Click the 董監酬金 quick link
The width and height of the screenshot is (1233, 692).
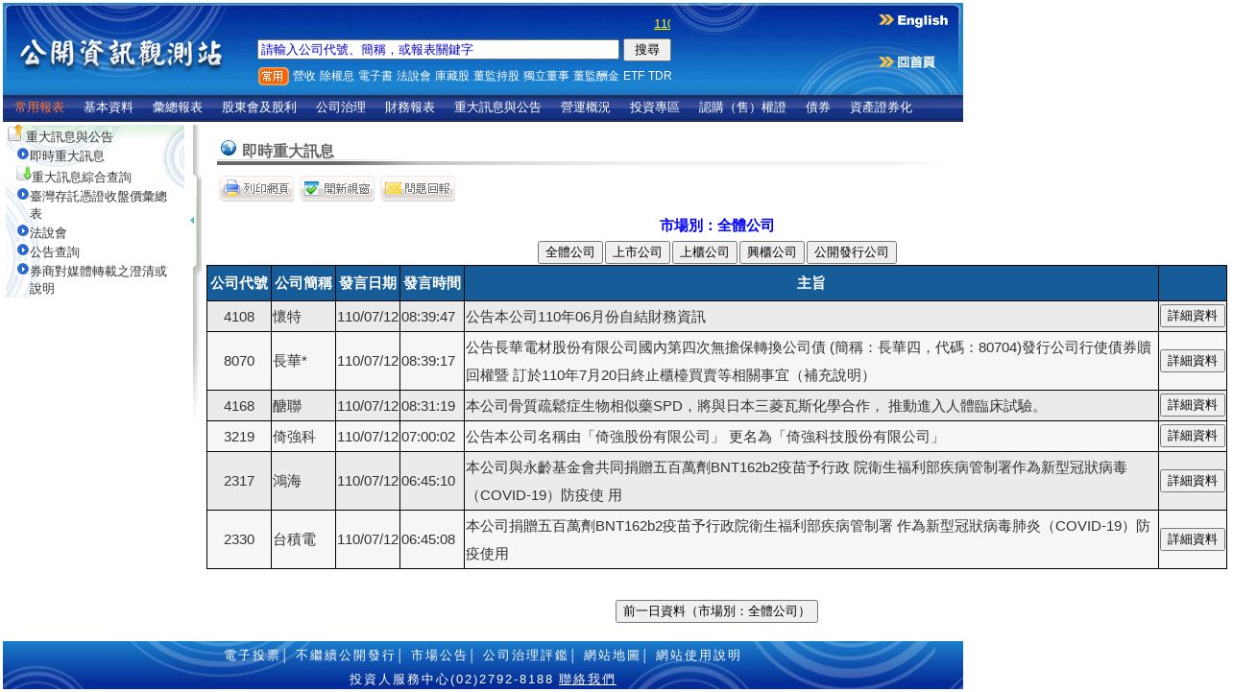(596, 76)
